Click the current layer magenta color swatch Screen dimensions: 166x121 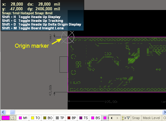(6, 118)
